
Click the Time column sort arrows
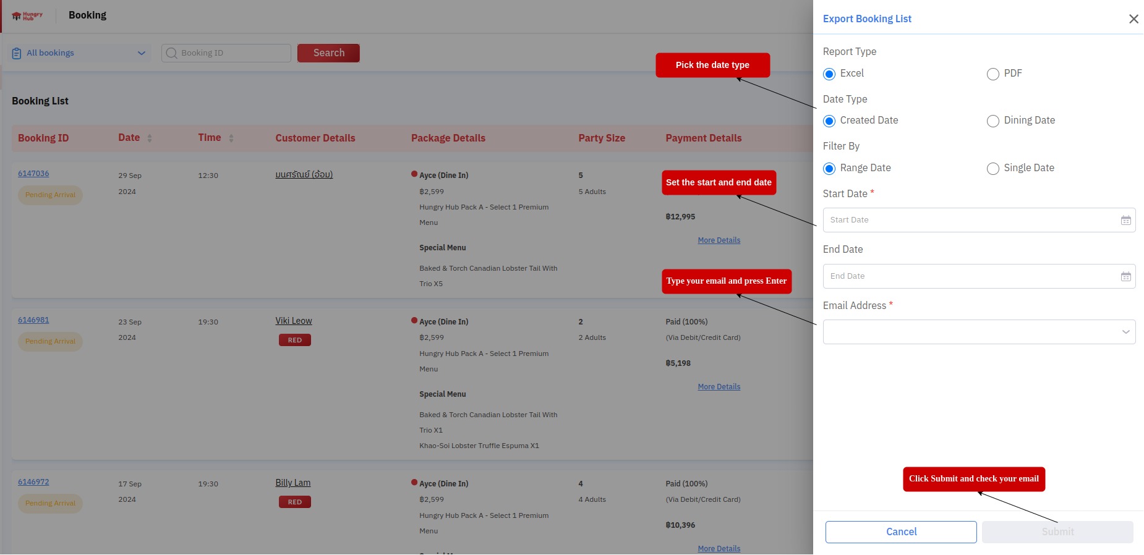pyautogui.click(x=231, y=138)
